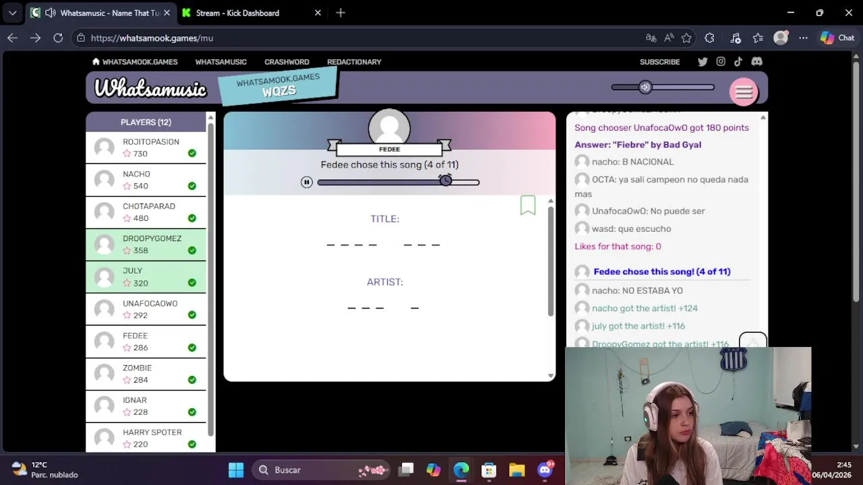Refresh the page

click(58, 38)
